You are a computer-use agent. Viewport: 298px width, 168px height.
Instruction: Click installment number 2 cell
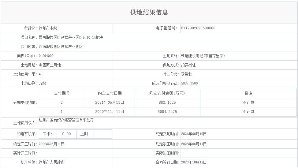tap(62, 103)
